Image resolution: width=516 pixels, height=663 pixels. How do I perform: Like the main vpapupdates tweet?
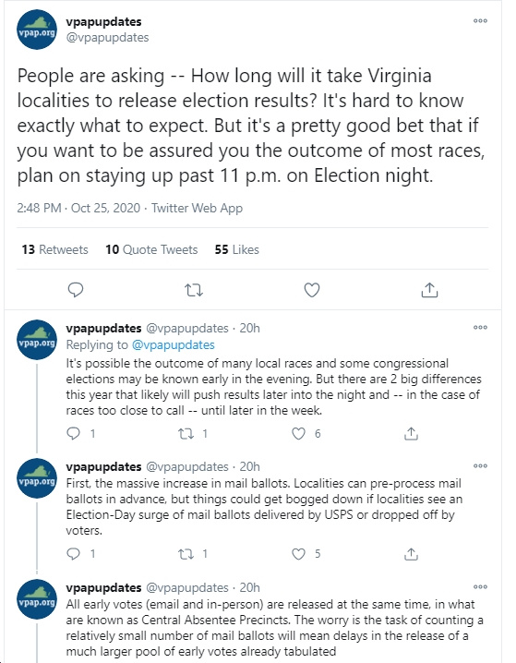click(312, 290)
